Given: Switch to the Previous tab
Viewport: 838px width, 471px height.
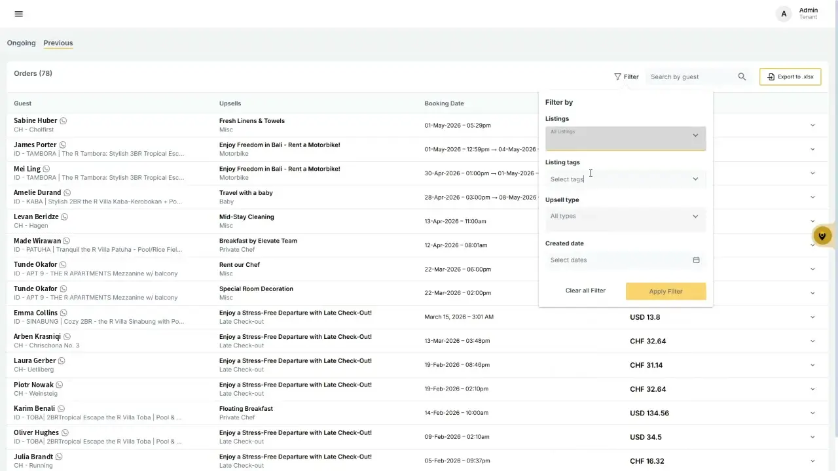Looking at the screenshot, I should coord(58,43).
